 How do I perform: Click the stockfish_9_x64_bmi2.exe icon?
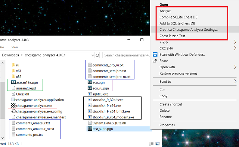click(x=90, y=111)
